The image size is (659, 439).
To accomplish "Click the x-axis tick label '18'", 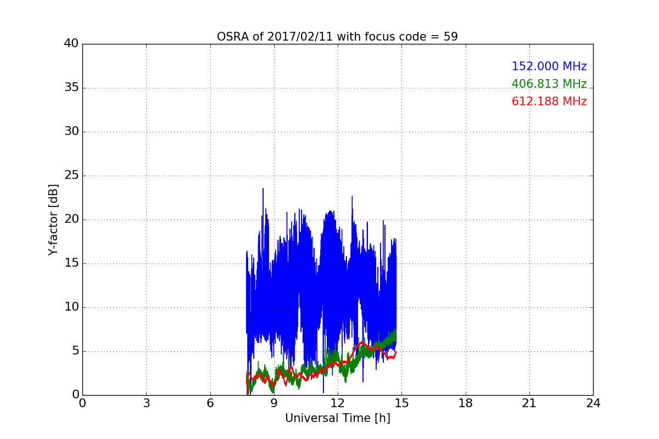I will tap(465, 403).
